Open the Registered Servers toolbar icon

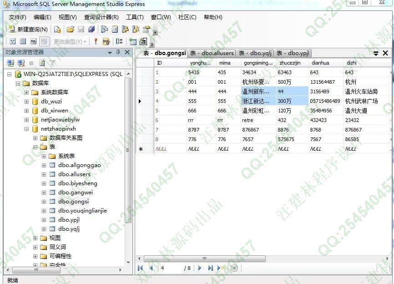[x=104, y=30]
